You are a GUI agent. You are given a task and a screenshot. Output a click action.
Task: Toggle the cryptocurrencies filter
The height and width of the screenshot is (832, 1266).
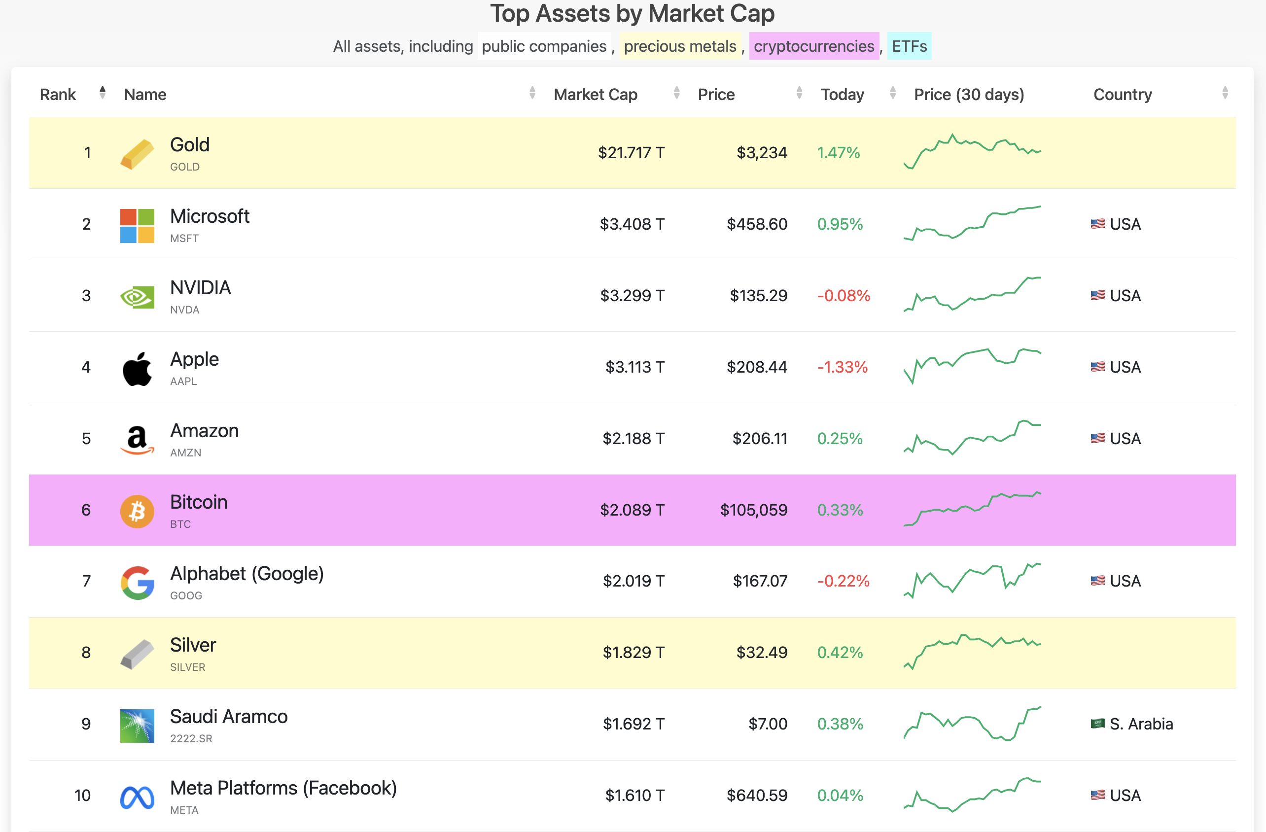pyautogui.click(x=813, y=46)
